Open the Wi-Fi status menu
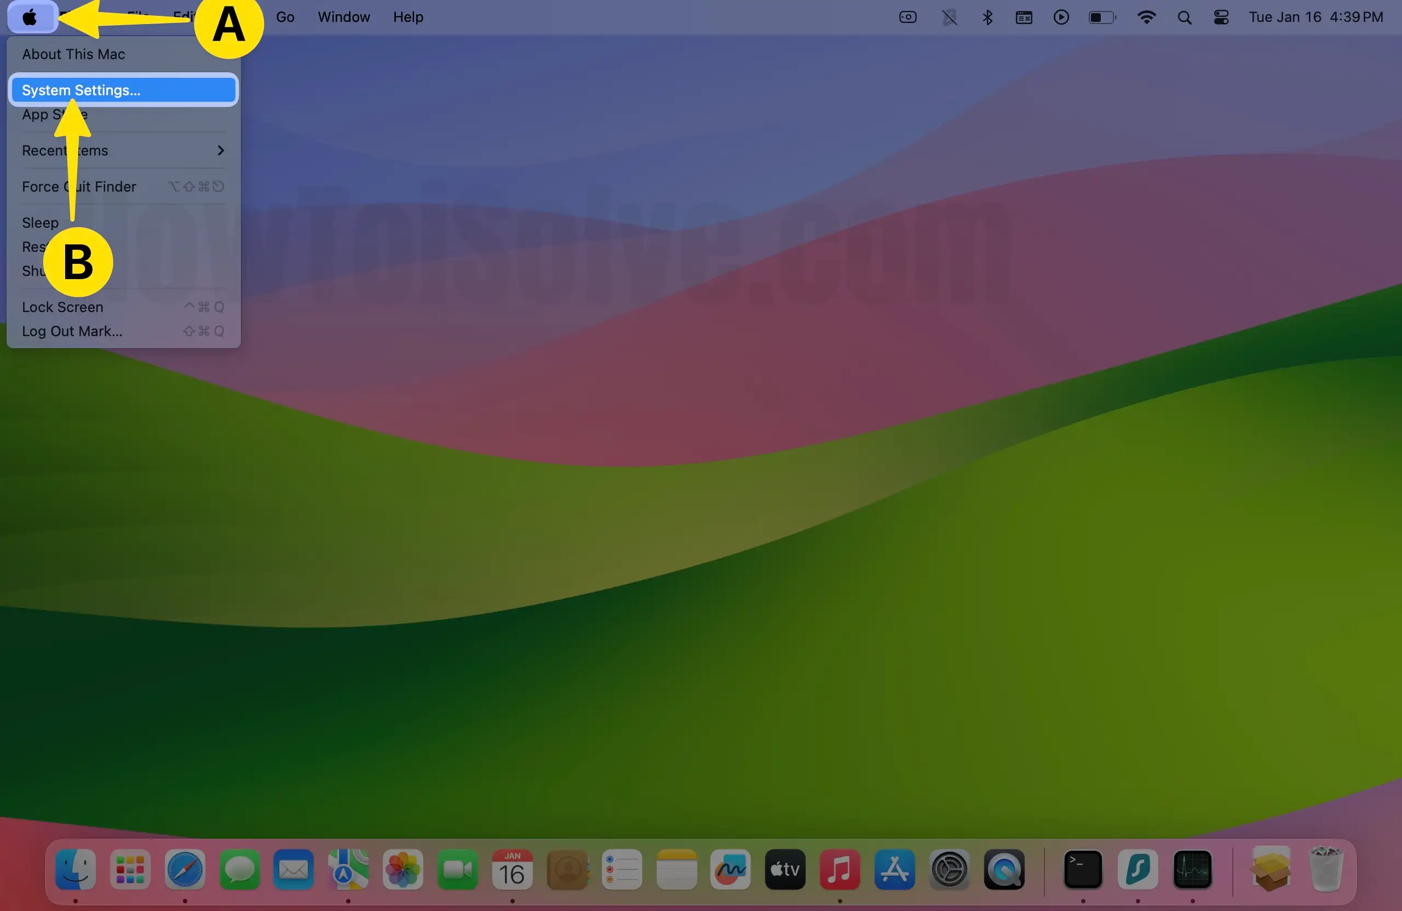This screenshot has height=911, width=1402. click(1146, 18)
